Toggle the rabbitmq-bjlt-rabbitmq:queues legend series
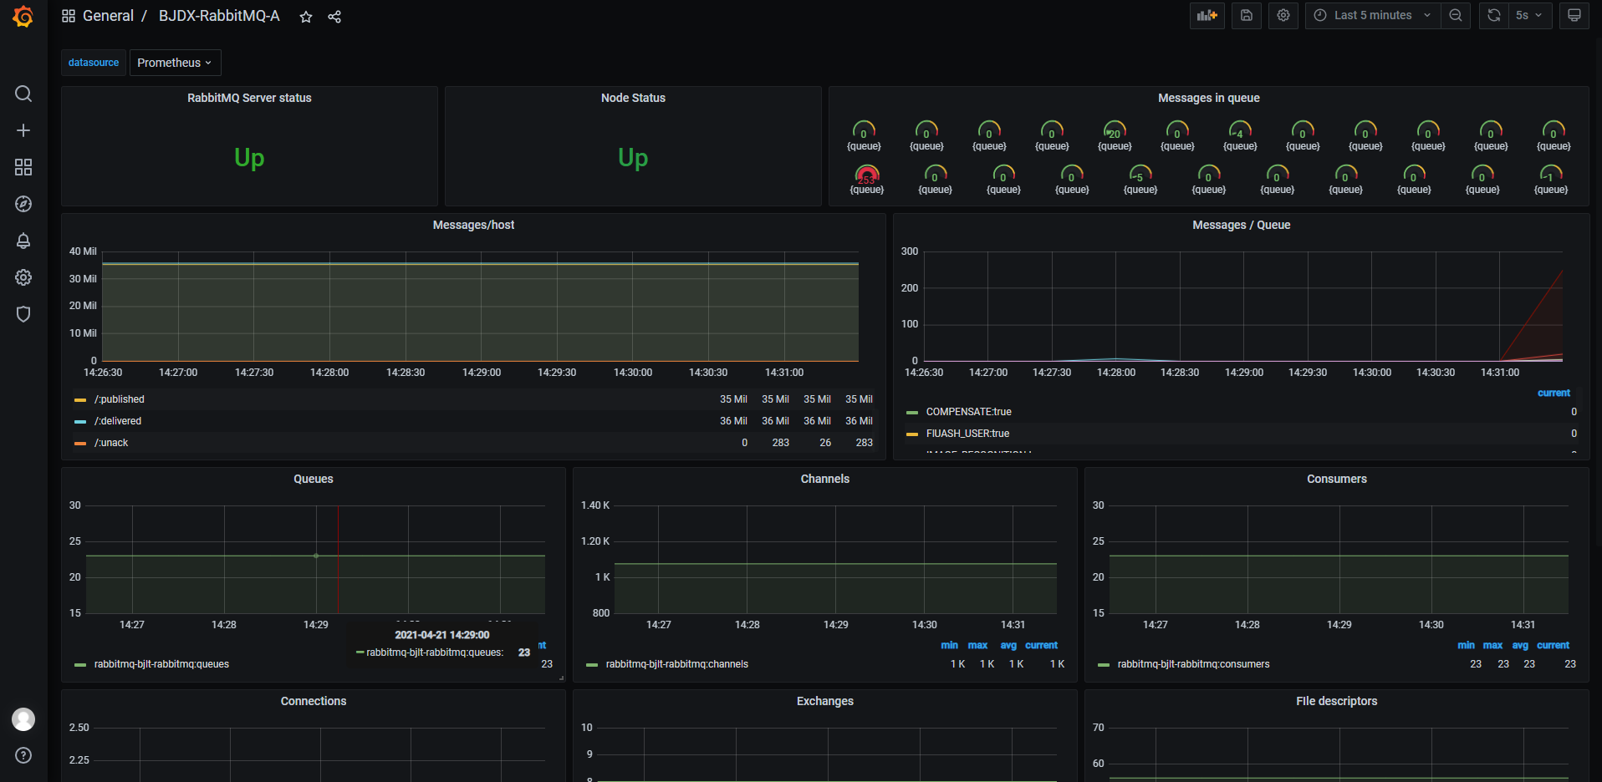Image resolution: width=1602 pixels, height=782 pixels. [x=161, y=664]
